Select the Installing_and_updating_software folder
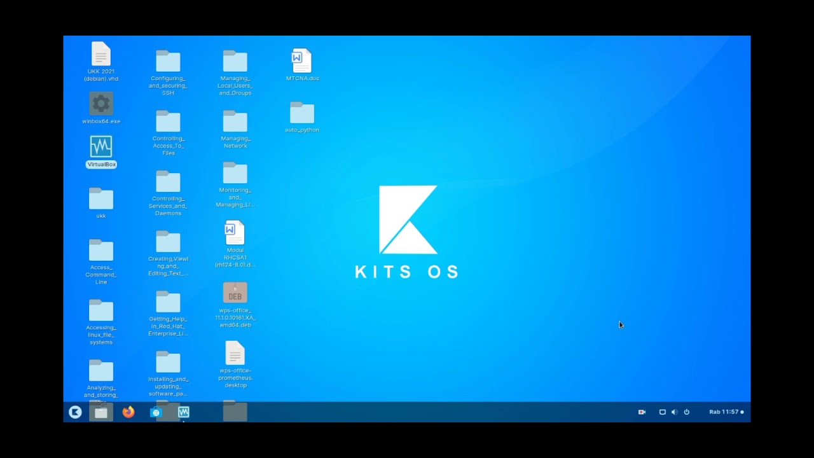This screenshot has height=458, width=814. point(168,373)
